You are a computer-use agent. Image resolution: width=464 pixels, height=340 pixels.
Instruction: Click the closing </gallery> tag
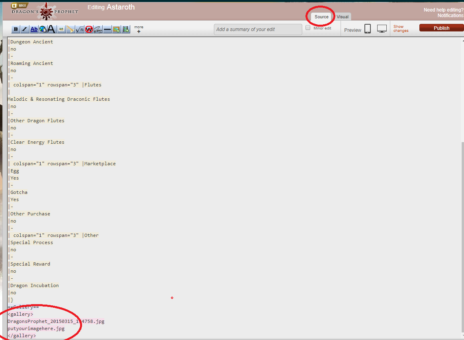22,336
